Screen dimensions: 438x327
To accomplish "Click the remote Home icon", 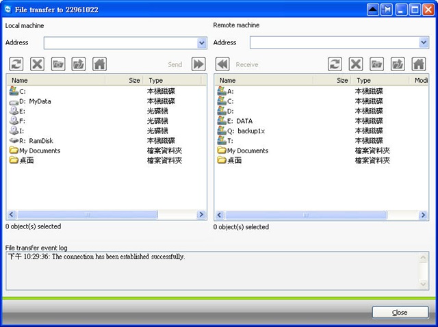I will pos(418,64).
